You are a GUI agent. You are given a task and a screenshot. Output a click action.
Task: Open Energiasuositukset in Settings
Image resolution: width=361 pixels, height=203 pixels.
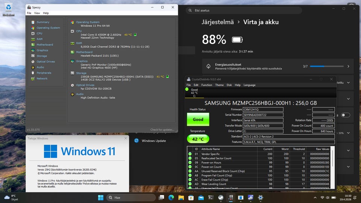[278, 66]
